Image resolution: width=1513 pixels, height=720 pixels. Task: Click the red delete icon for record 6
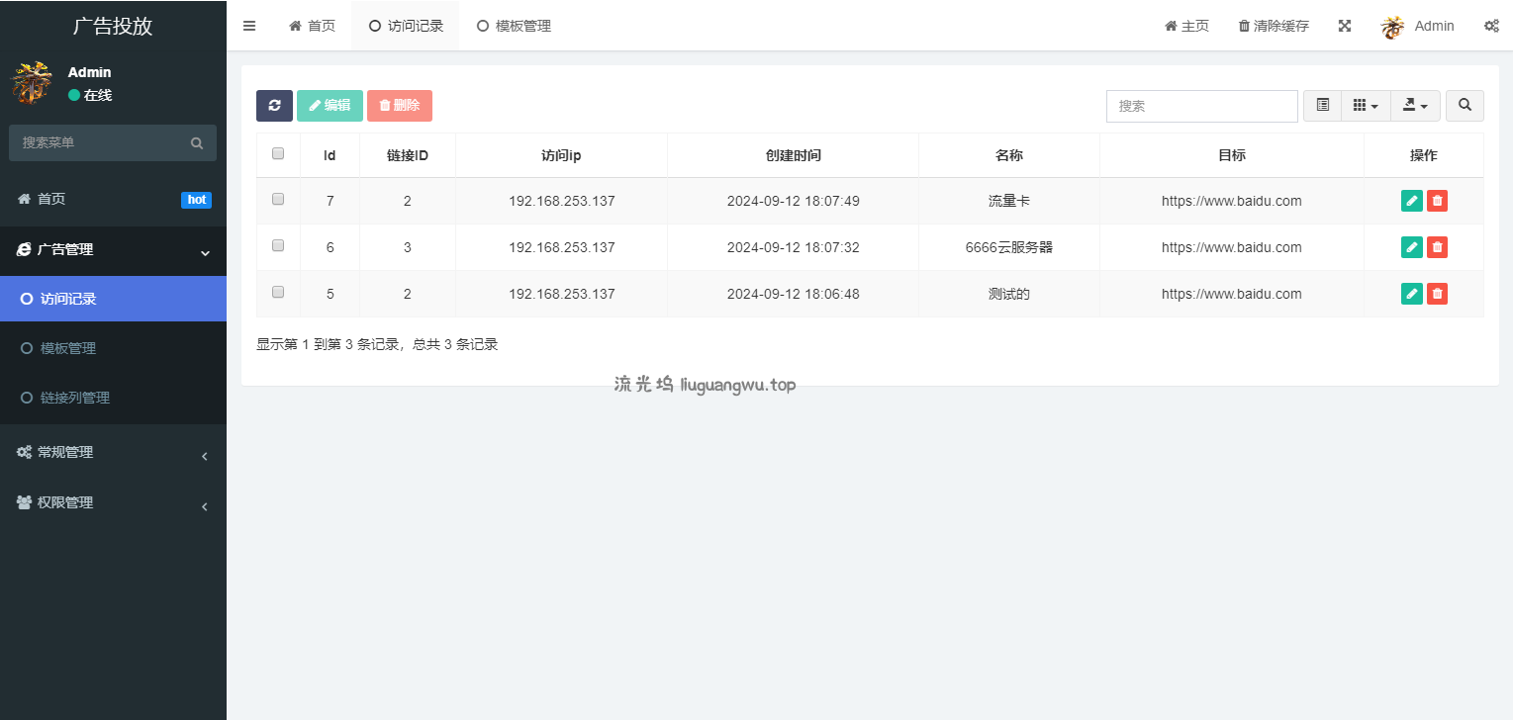(x=1438, y=247)
